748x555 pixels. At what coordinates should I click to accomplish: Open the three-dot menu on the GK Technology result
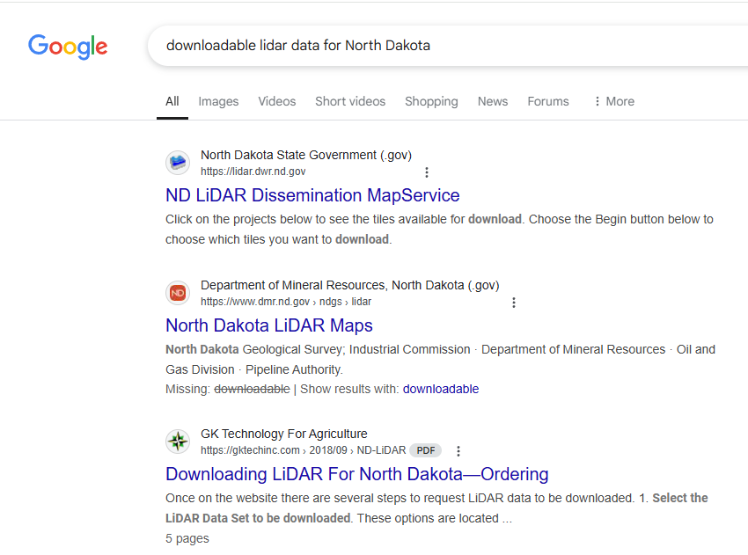tap(458, 450)
